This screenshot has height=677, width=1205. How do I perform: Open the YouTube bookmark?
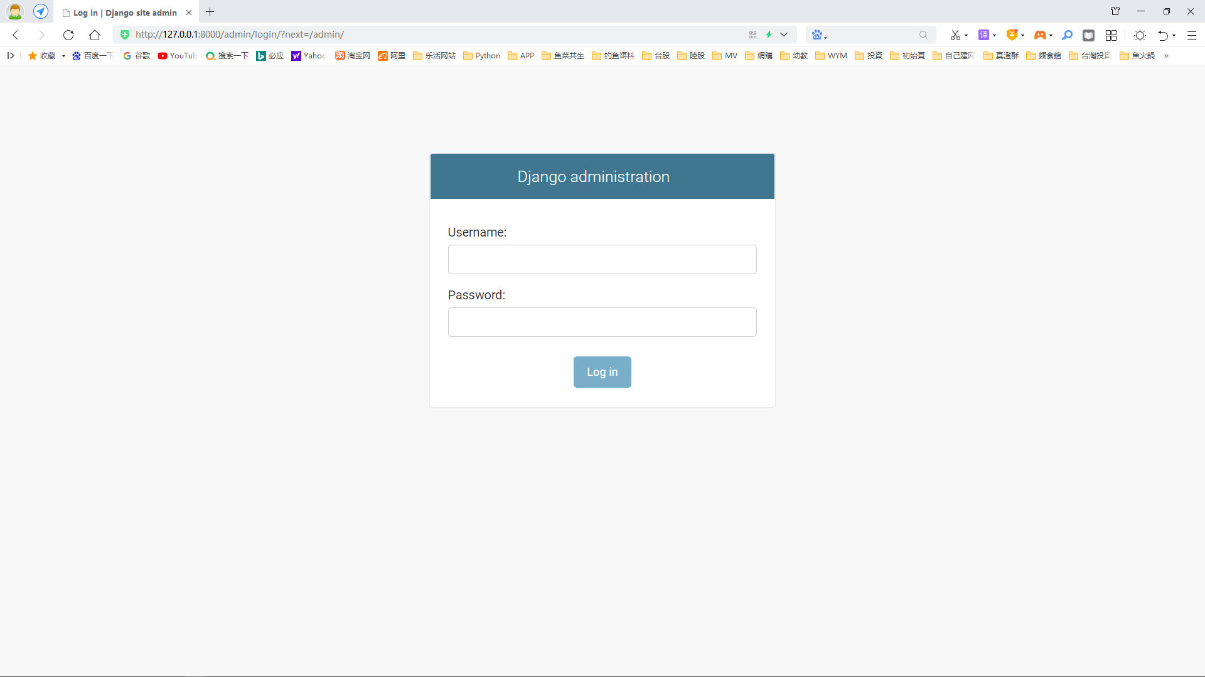click(x=178, y=56)
